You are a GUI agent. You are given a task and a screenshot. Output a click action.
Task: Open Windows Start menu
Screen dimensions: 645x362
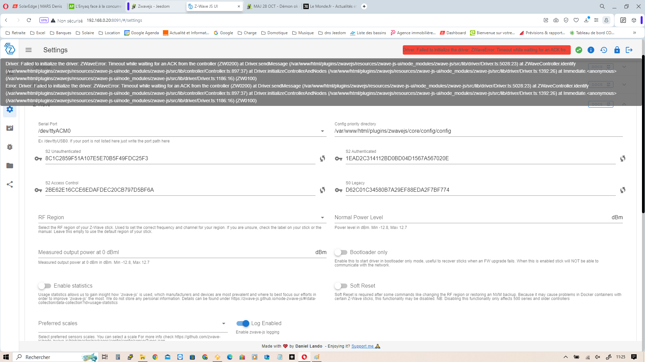[x=6, y=357]
